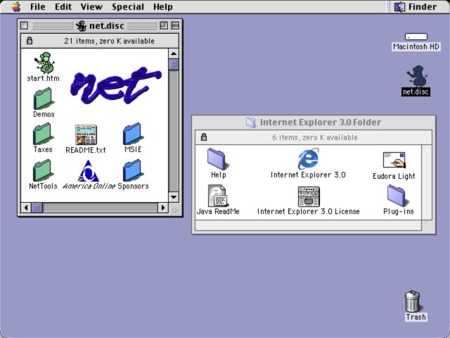Click the Trash icon
450x338 pixels.
click(413, 301)
